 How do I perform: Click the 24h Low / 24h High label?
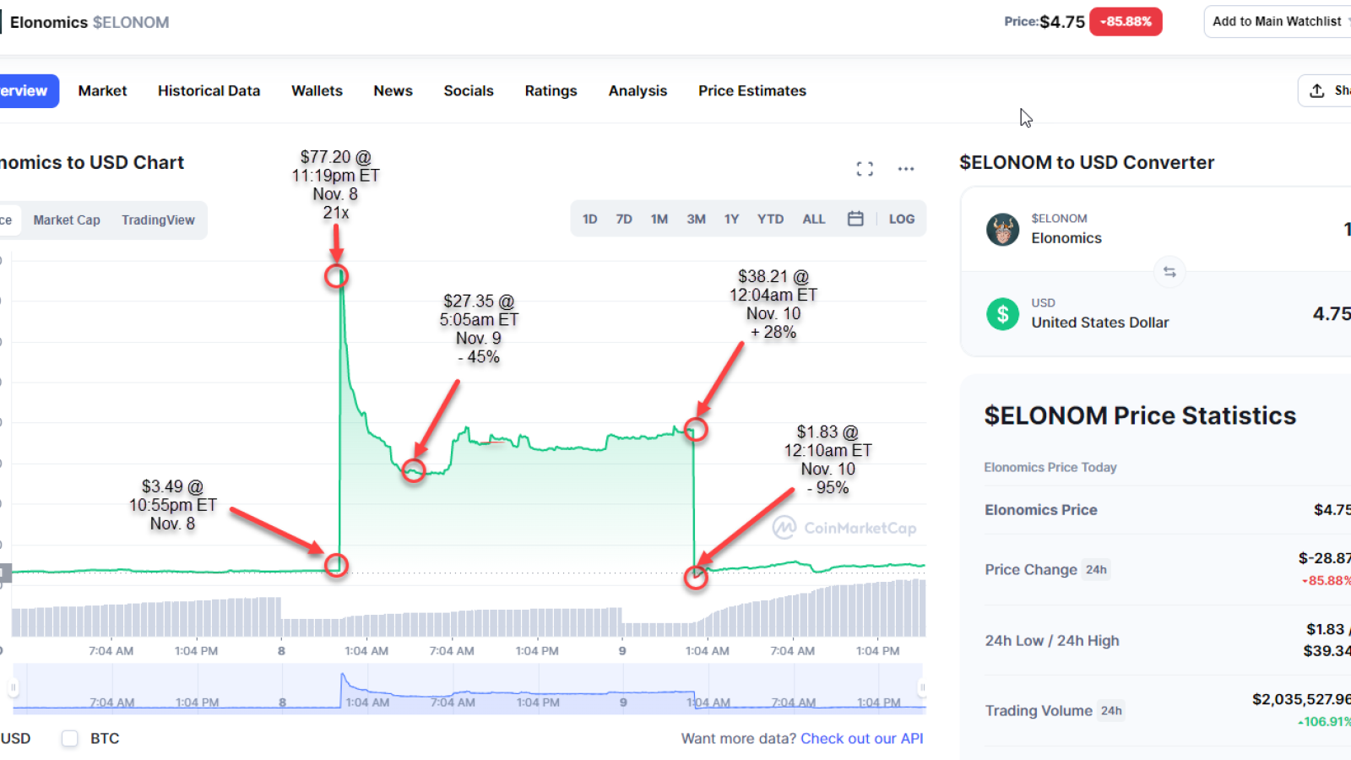click(1052, 641)
